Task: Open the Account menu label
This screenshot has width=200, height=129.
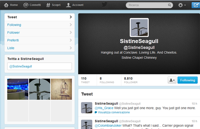Action: coord(78,5)
